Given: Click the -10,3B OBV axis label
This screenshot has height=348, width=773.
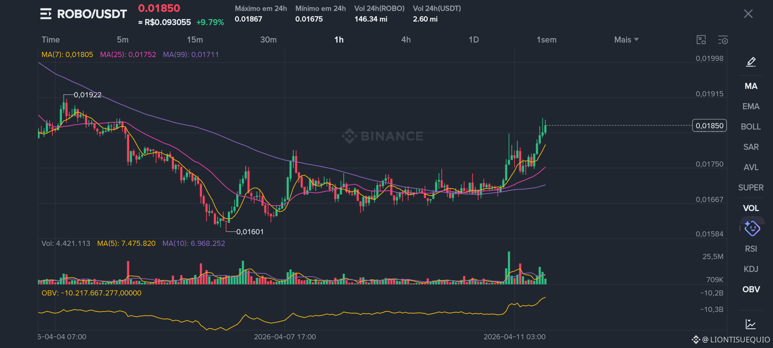Looking at the screenshot, I should click(712, 309).
